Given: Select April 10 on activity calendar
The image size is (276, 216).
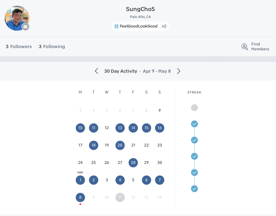Looking at the screenshot, I should (x=80, y=128).
